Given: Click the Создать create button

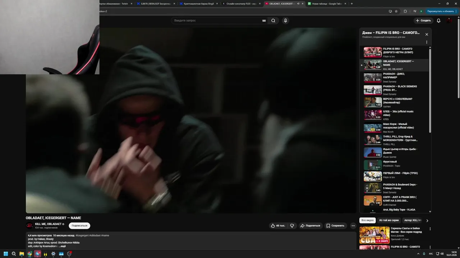Looking at the screenshot, I should coord(423,20).
